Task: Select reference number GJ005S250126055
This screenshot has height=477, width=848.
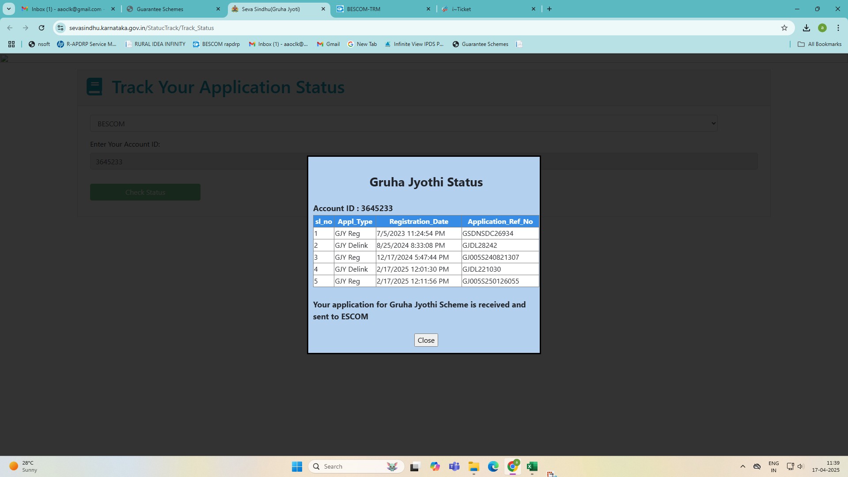Action: pos(491,281)
